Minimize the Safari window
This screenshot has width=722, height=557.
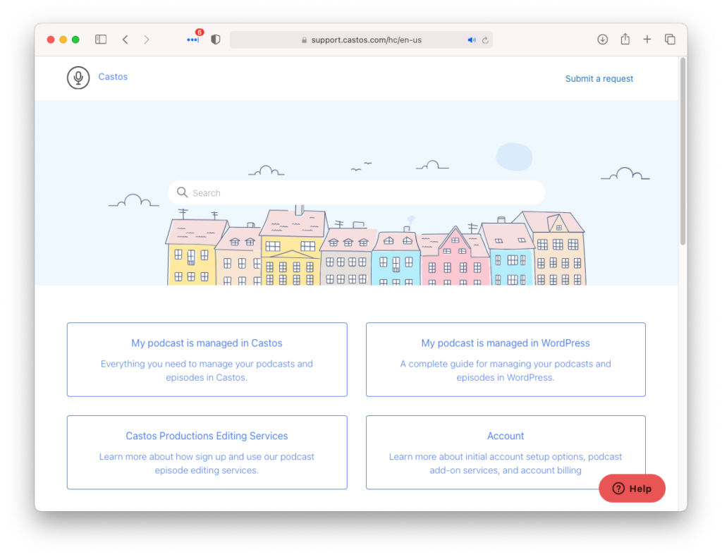pyautogui.click(x=63, y=39)
